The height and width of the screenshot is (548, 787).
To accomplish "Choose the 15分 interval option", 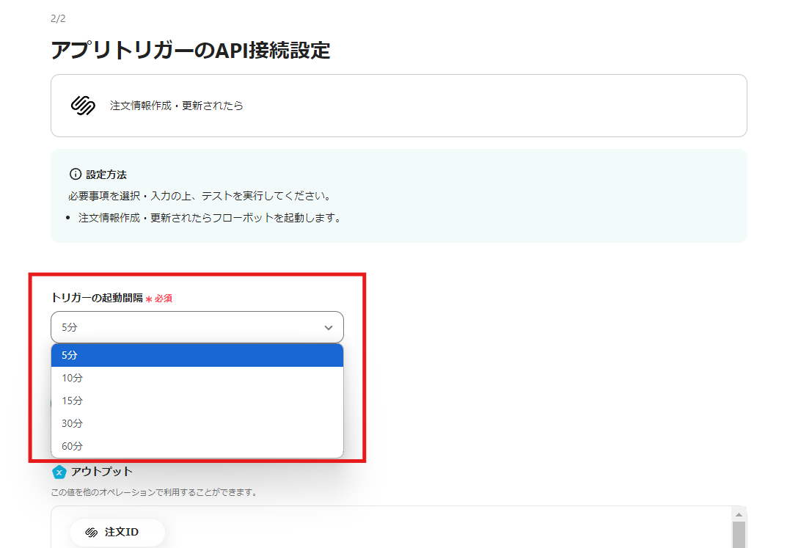I will pos(197,401).
